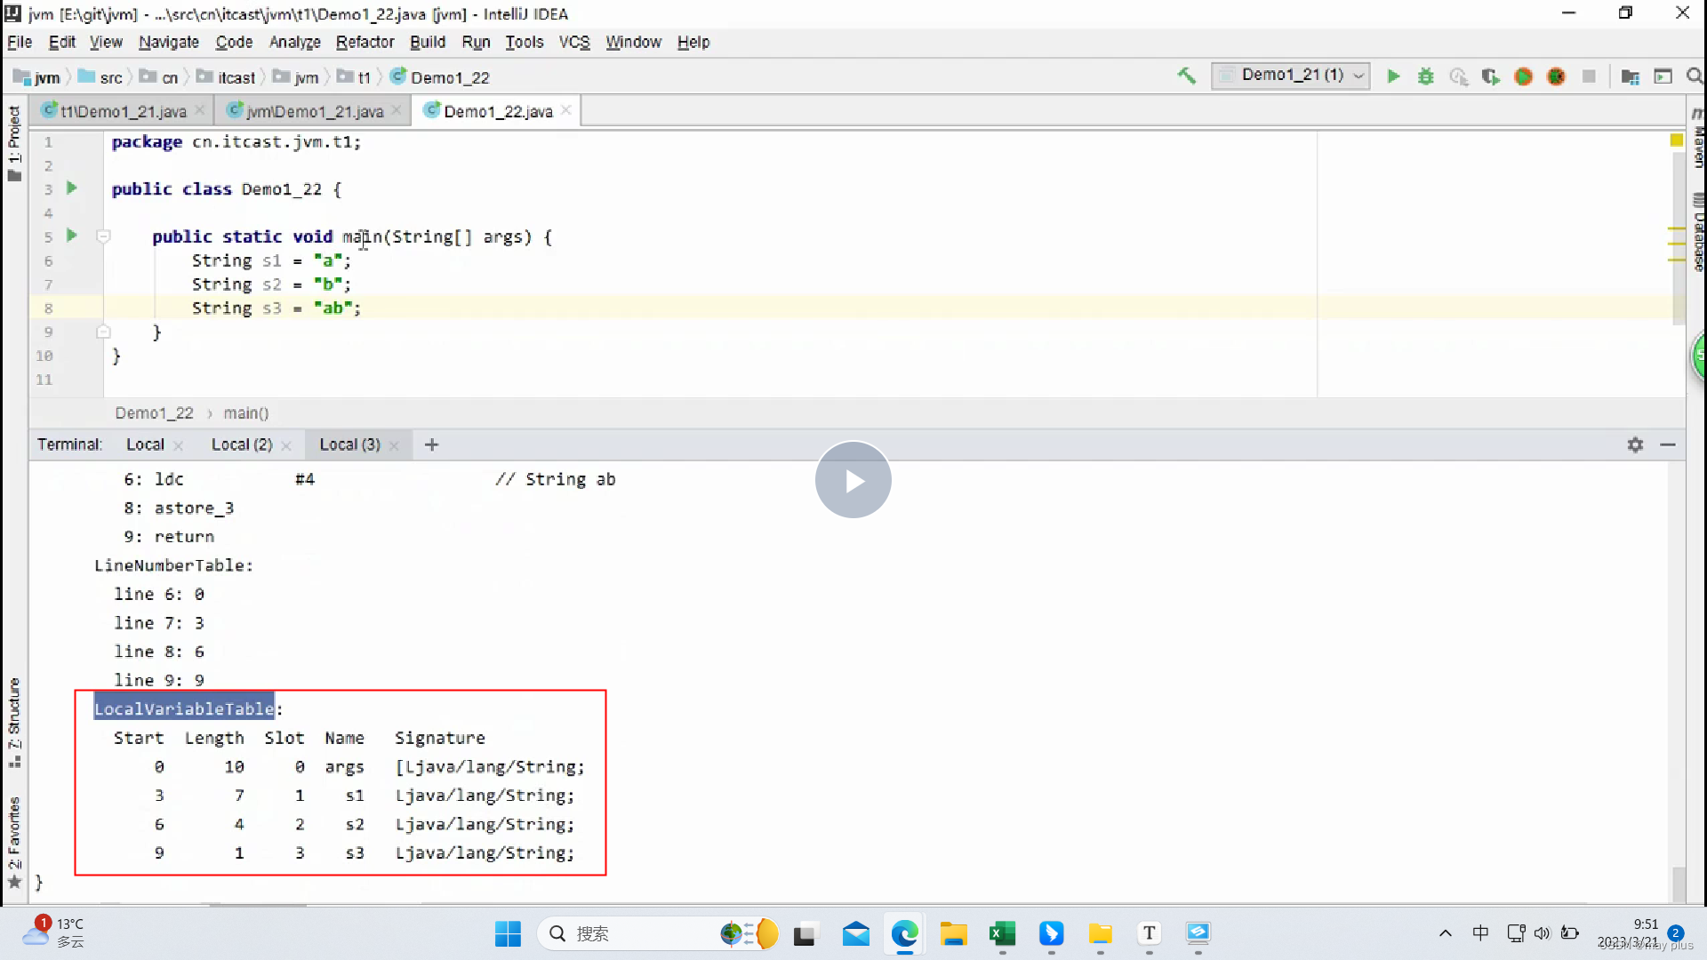Open the Demo1_21 (1) run configuration dropdown

[x=1291, y=76]
